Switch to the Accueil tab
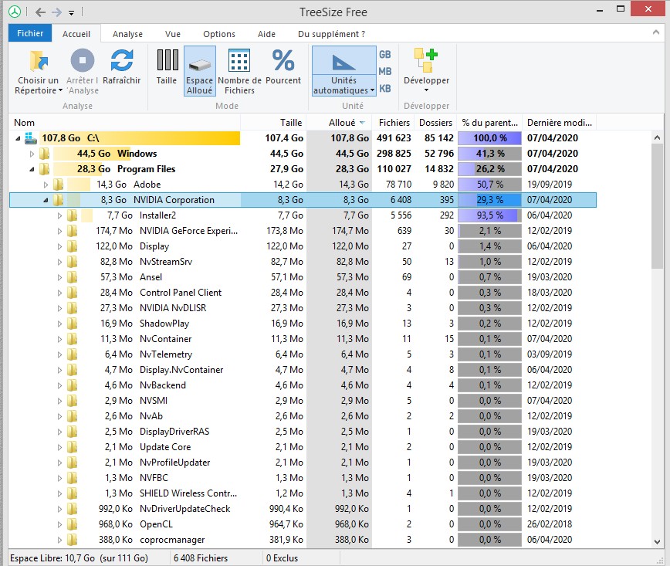Screen dimensions: 670x566 click(x=76, y=34)
